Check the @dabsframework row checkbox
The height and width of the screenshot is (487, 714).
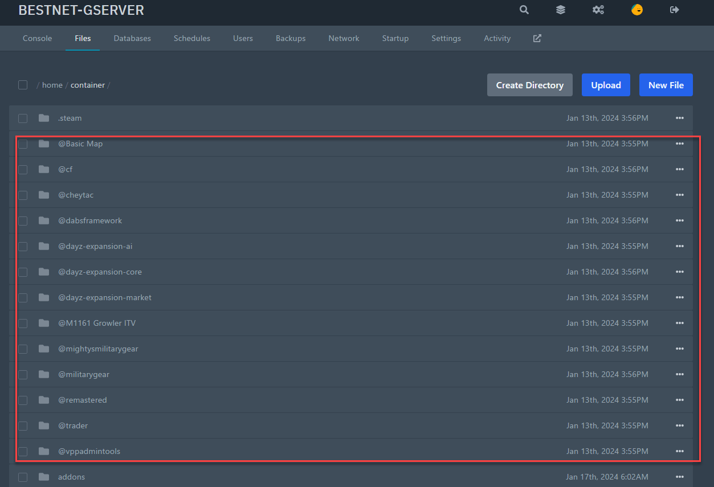pyautogui.click(x=23, y=221)
